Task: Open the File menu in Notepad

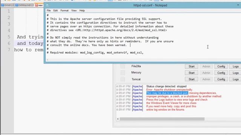Action: [x=49, y=10]
